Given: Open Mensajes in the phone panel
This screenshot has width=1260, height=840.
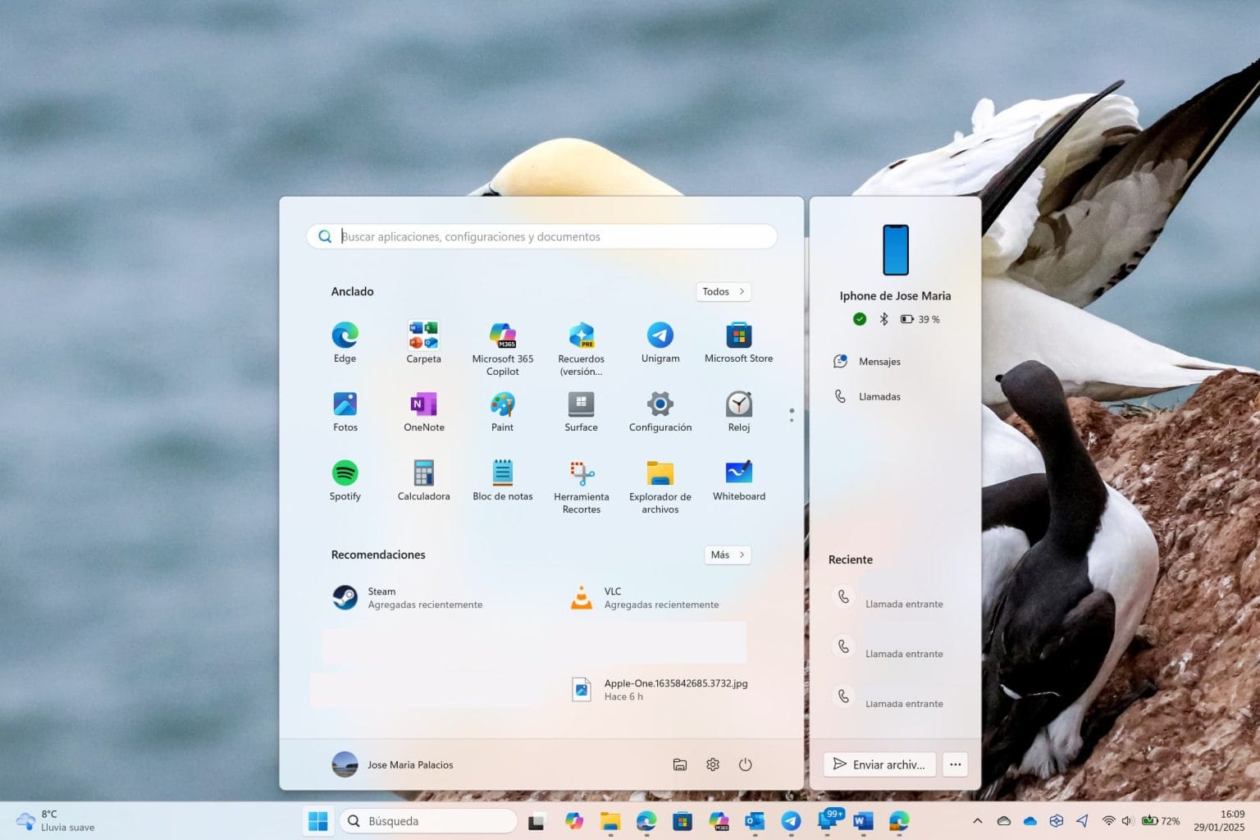Looking at the screenshot, I should coord(879,362).
